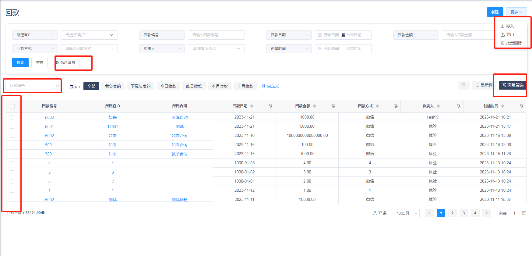
Task: Click the refresh icon above the table
Action: (x=464, y=85)
